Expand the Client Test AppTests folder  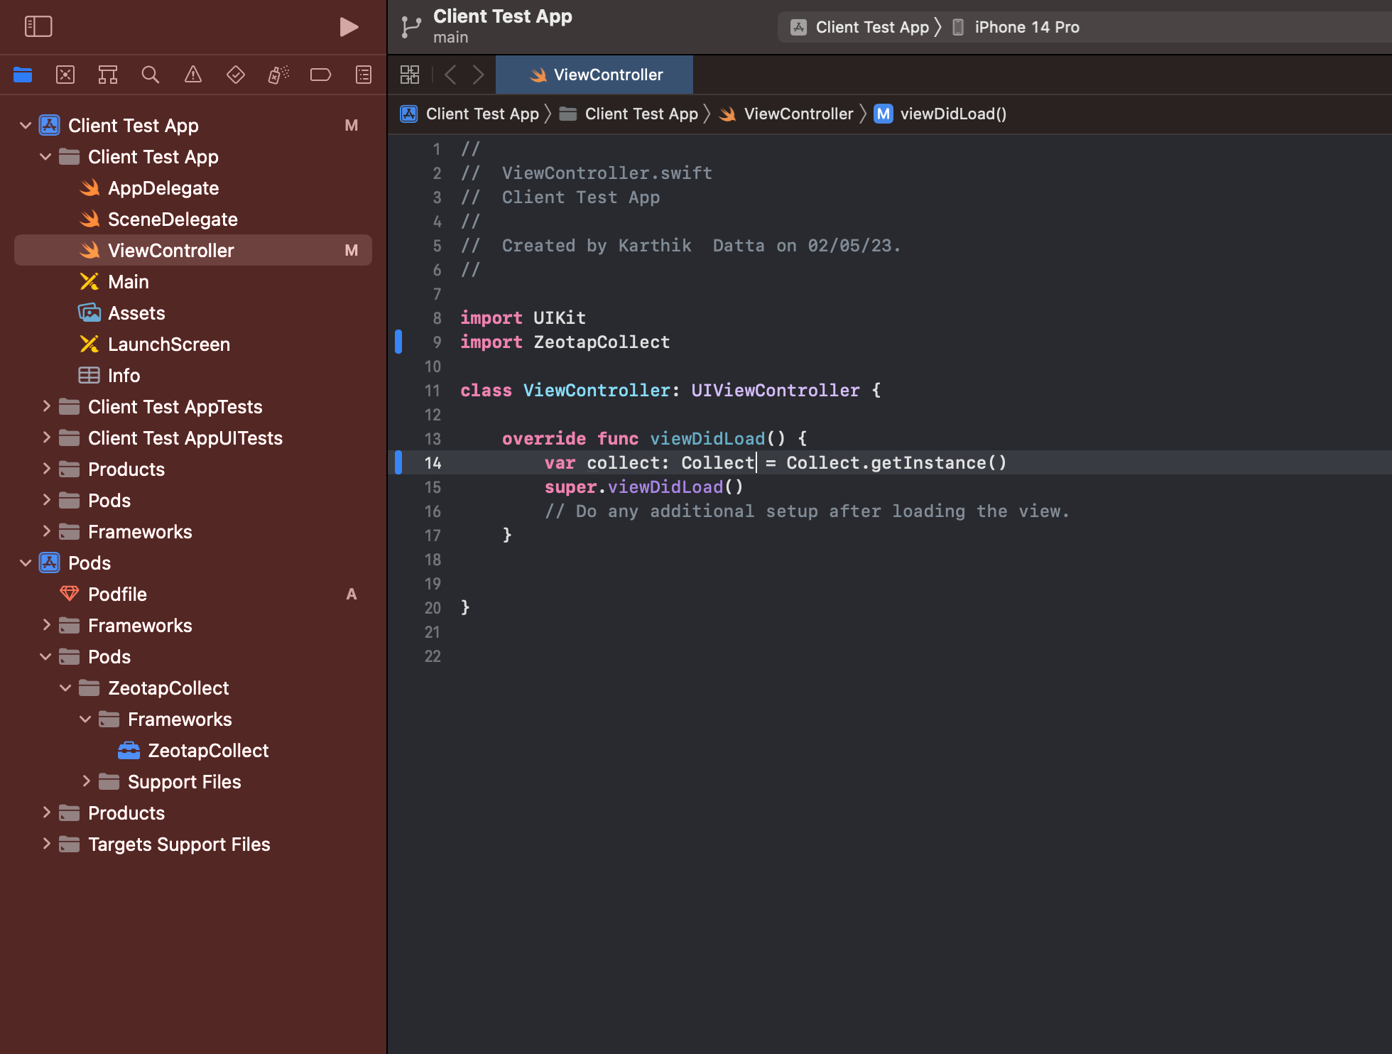(46, 406)
